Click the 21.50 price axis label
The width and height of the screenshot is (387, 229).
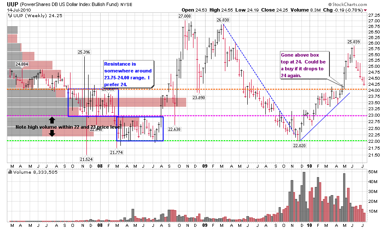(x=374, y=155)
